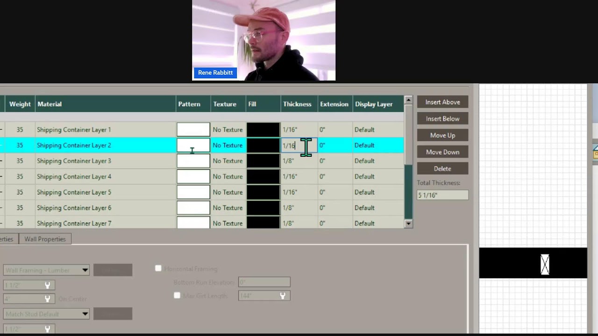
Task: Open pattern swatch for Shipping Container Layer 4
Action: [193, 176]
